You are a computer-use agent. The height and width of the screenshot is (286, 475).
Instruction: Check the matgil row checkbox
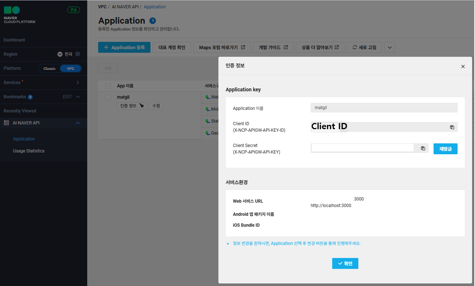click(108, 97)
